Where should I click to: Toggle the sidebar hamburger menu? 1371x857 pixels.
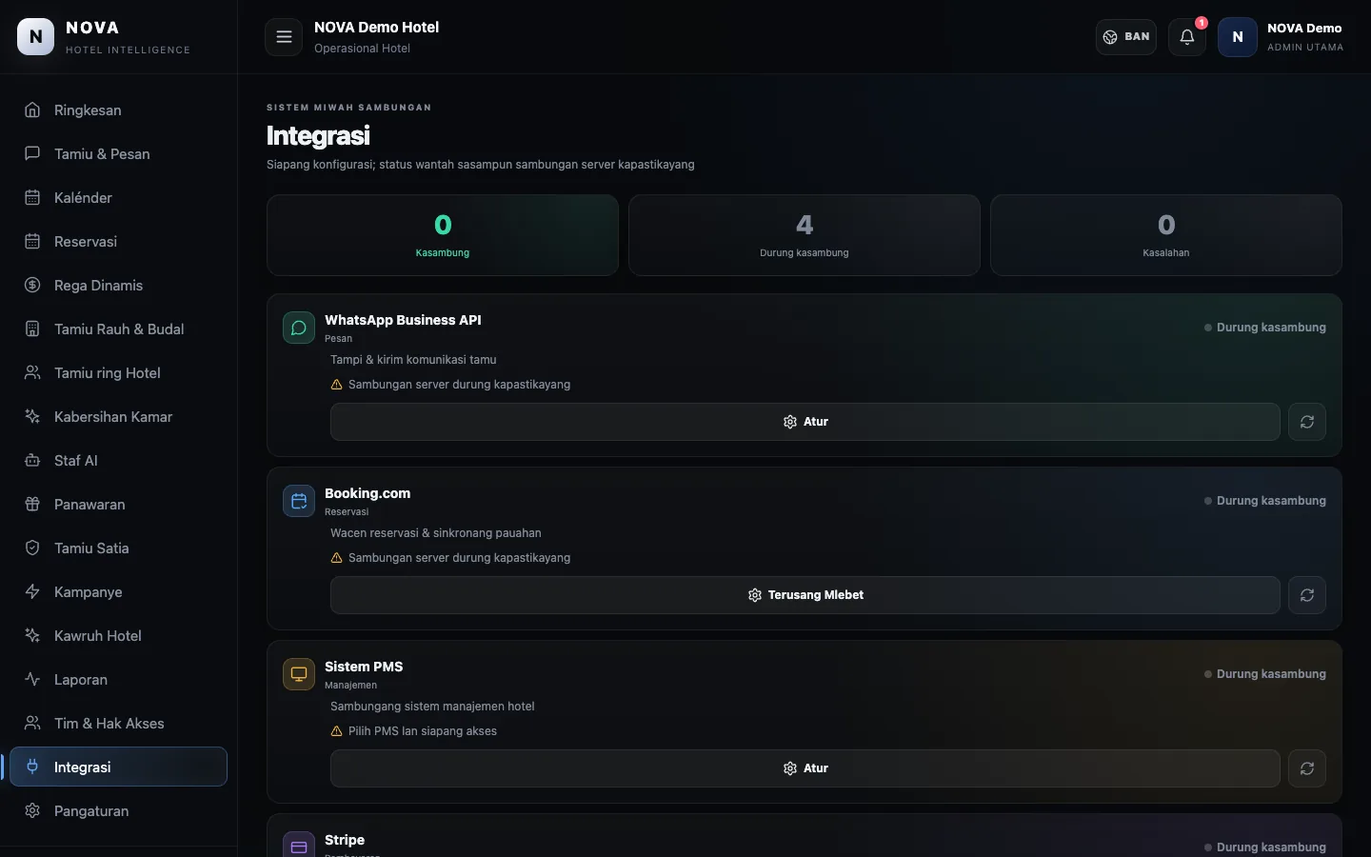point(284,37)
